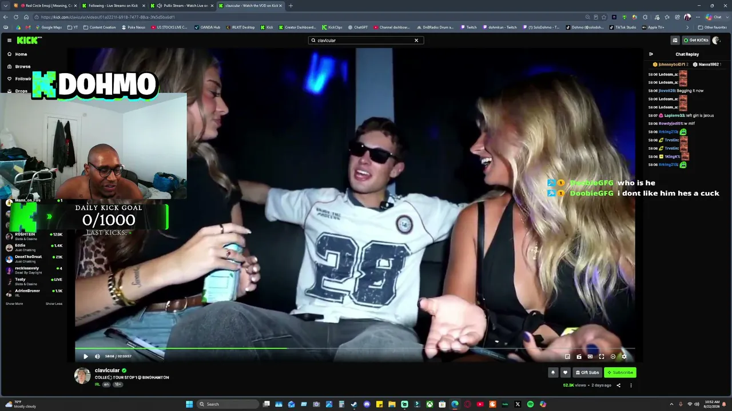Image resolution: width=732 pixels, height=411 pixels.
Task: Create a clip from the player
Action: (x=579, y=357)
